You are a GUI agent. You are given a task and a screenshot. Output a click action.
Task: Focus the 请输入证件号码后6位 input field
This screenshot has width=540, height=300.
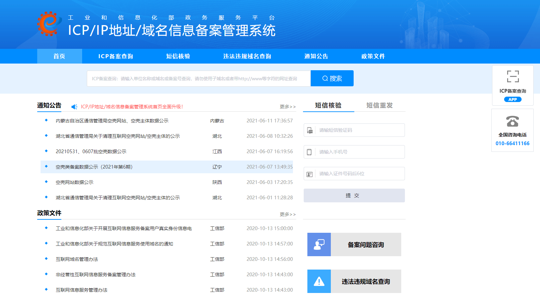(x=354, y=174)
